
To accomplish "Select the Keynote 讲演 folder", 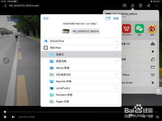I will [x=81, y=81].
